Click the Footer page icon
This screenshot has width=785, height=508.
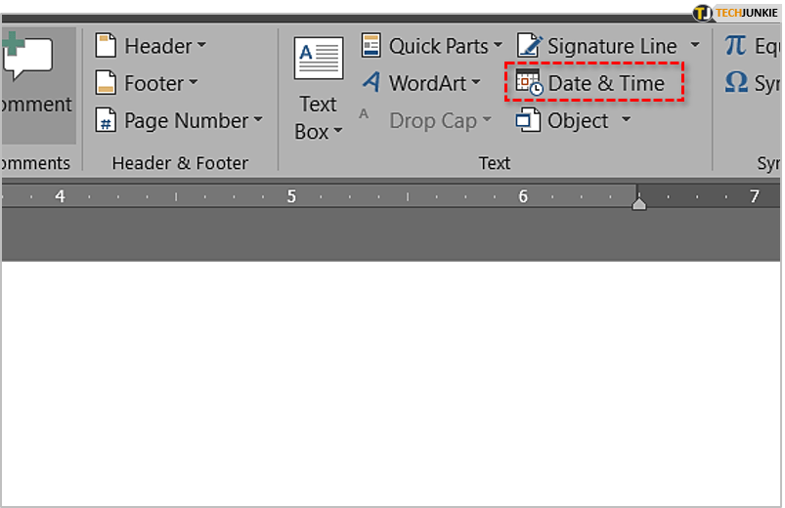(x=106, y=84)
